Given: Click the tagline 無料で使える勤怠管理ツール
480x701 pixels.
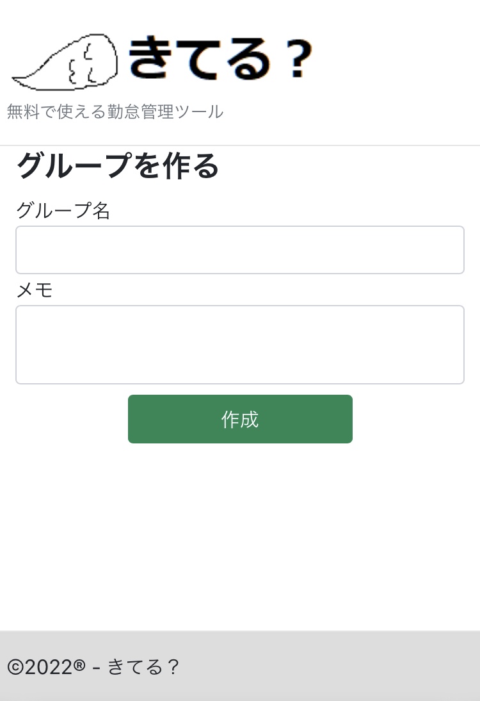Looking at the screenshot, I should coord(115,112).
